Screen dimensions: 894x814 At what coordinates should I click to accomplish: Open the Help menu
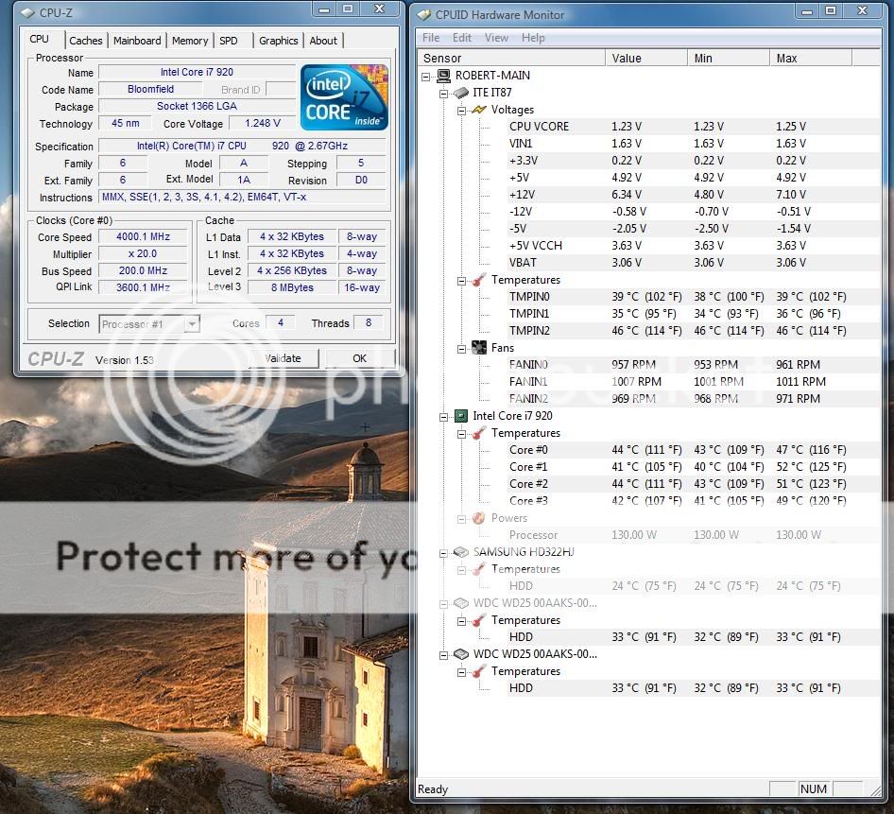[533, 38]
